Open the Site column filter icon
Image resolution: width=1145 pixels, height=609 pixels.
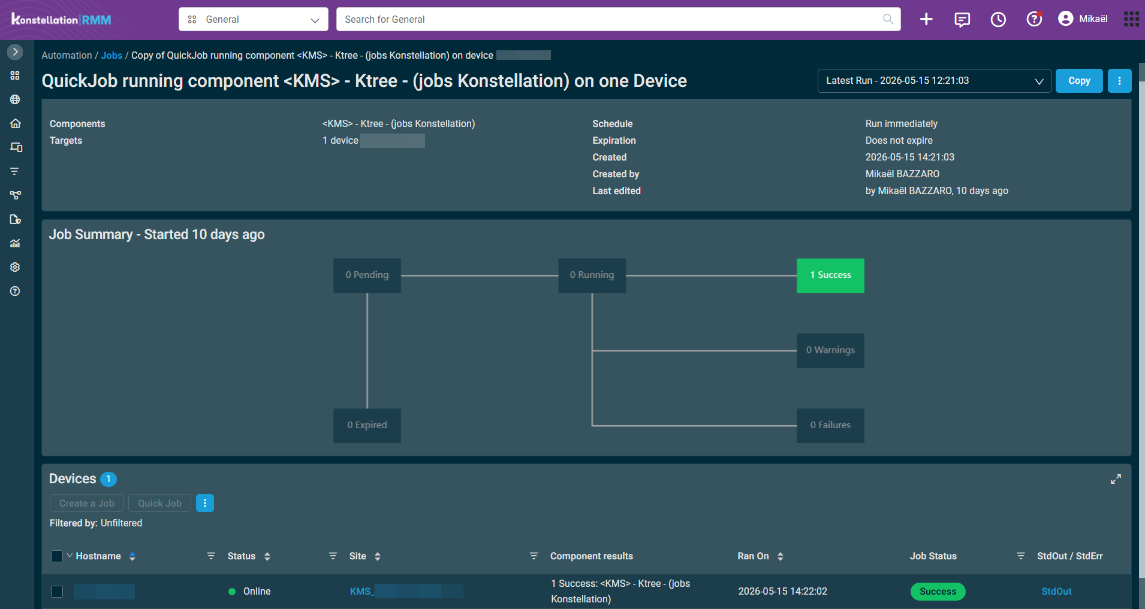[534, 556]
